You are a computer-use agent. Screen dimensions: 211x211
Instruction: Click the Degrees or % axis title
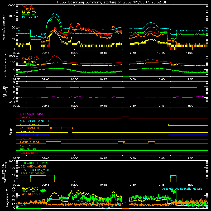click(7, 198)
